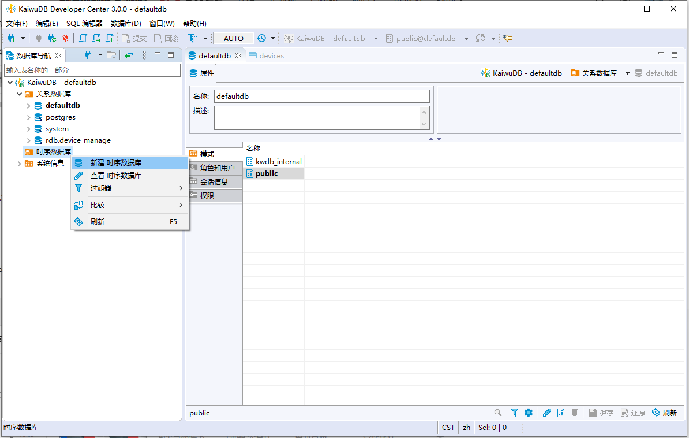Switch to the devices editor tab
The width and height of the screenshot is (689, 438).
pyautogui.click(x=266, y=55)
